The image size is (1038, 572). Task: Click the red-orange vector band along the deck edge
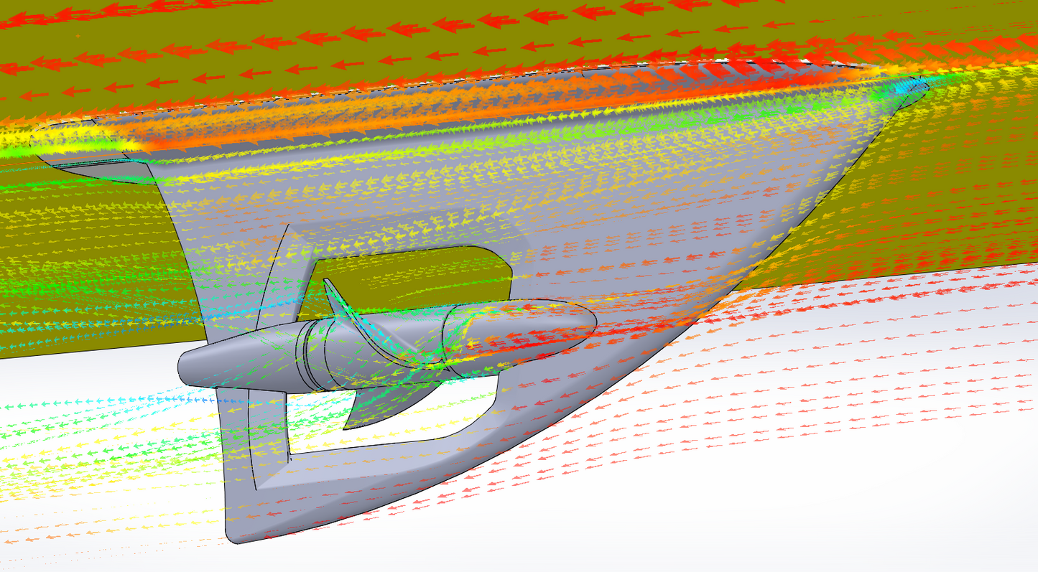503,108
